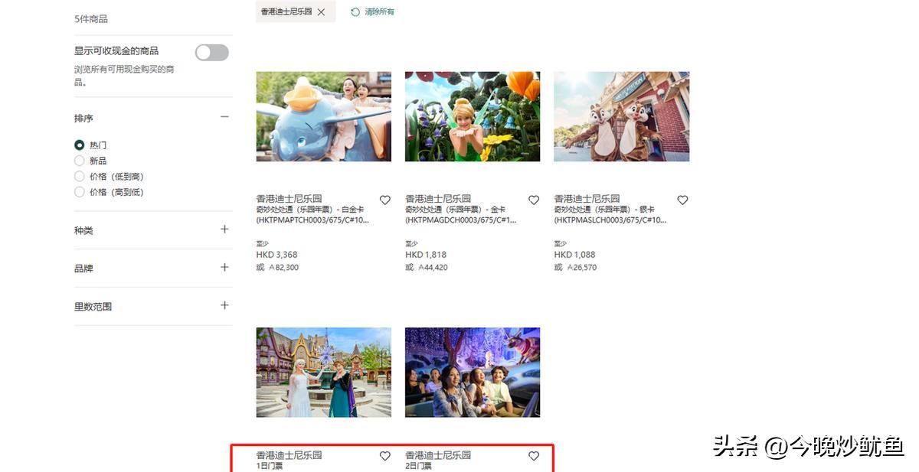
Task: Expand the 品牌 filter section
Action: 224,267
